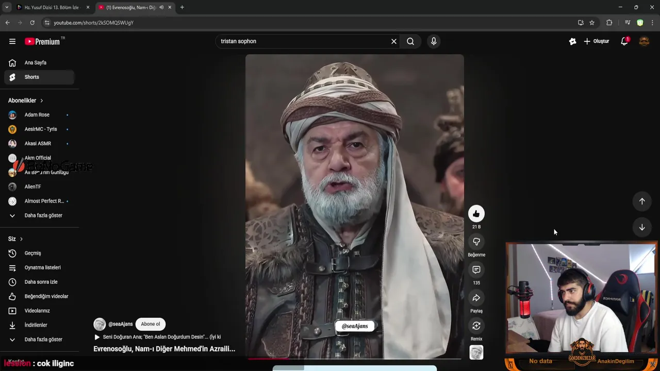This screenshot has width=660, height=371.
Task: Open Akasi ASMR channel
Action: [39, 144]
